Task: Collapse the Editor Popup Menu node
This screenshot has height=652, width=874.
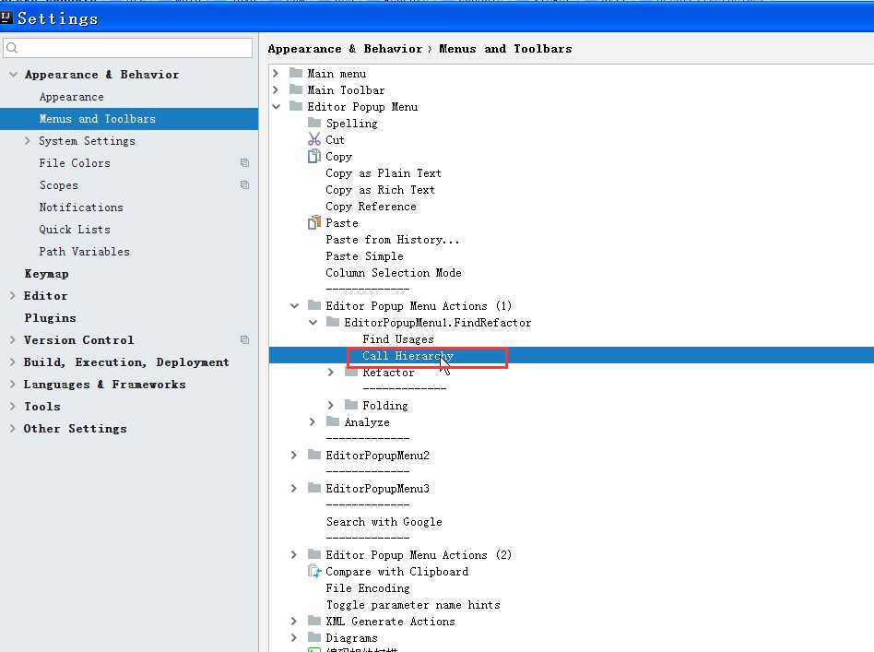Action: click(276, 107)
